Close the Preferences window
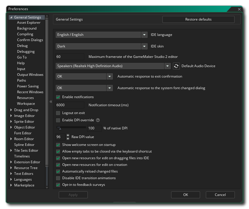 (x=239, y=9)
